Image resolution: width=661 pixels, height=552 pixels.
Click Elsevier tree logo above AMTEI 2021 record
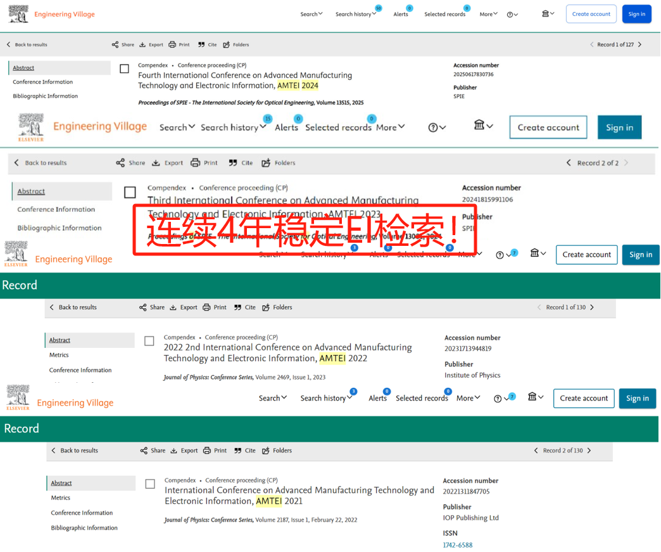click(18, 397)
